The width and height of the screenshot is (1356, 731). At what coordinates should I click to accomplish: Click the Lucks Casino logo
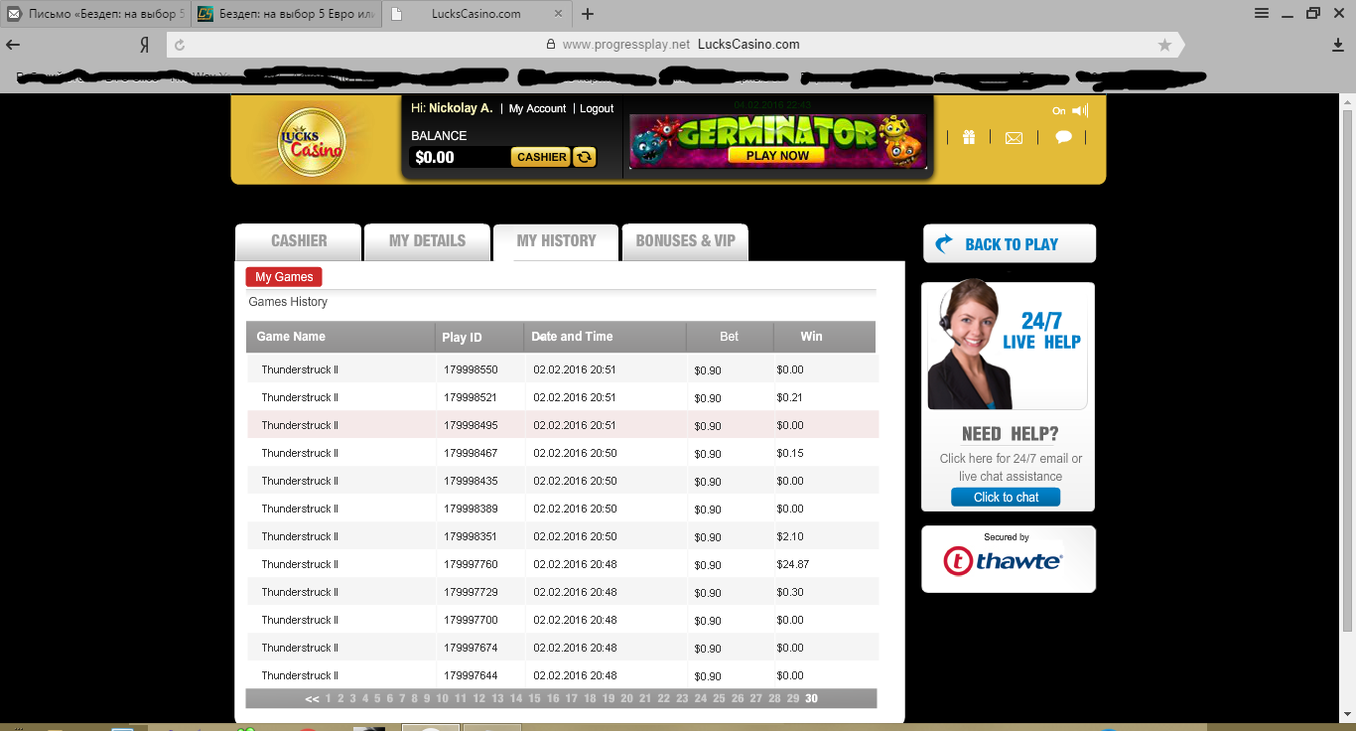tap(312, 142)
